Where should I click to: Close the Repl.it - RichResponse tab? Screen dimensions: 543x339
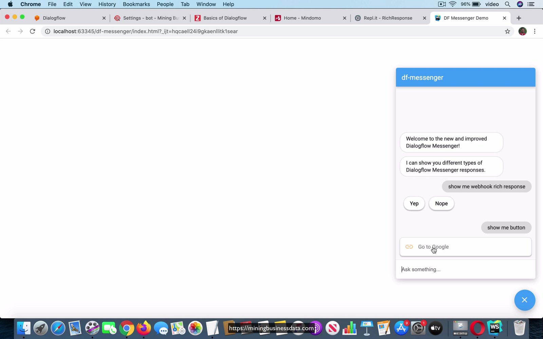(x=424, y=18)
